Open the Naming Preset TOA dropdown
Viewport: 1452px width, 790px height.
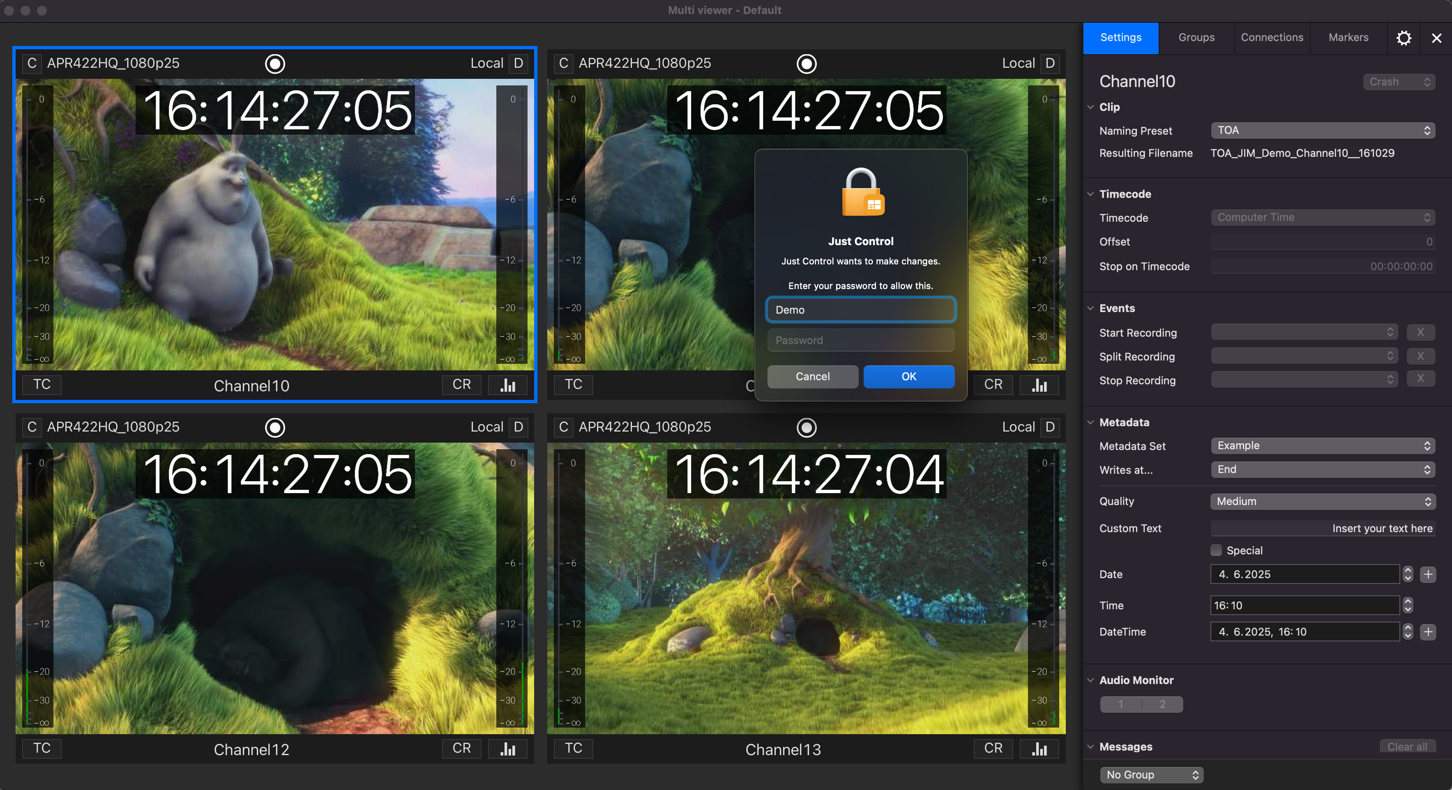[1322, 131]
